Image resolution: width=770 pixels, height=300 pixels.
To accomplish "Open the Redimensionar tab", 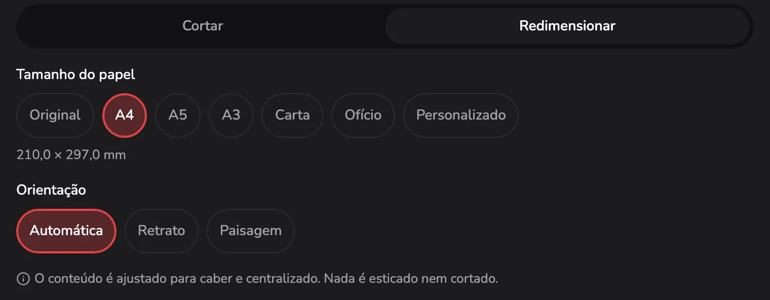I will tap(567, 26).
